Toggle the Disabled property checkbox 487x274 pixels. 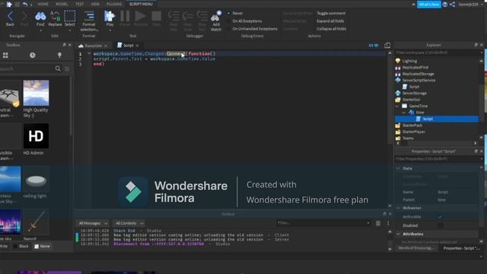pyautogui.click(x=440, y=225)
